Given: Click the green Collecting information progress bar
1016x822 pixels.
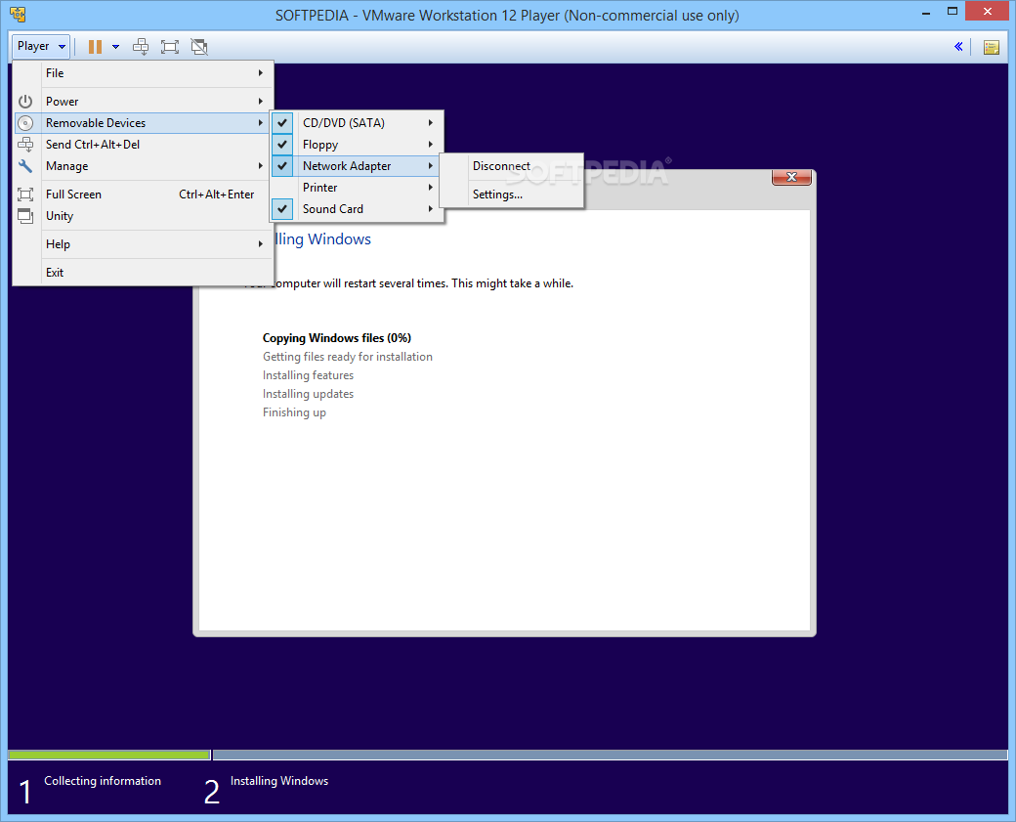Looking at the screenshot, I should coord(109,756).
